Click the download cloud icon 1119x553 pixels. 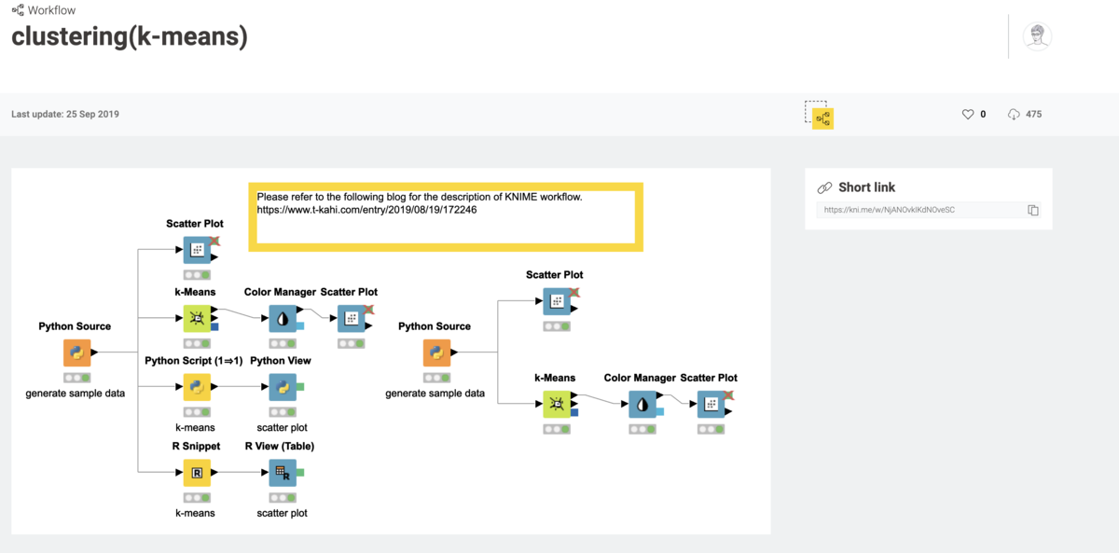(x=1014, y=115)
